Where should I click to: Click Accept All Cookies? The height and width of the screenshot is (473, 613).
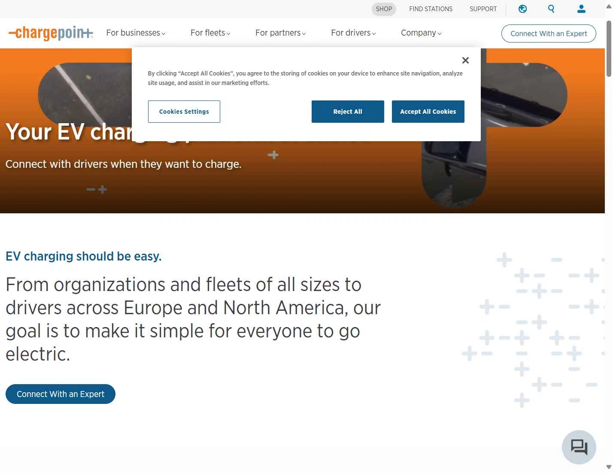[x=428, y=112]
